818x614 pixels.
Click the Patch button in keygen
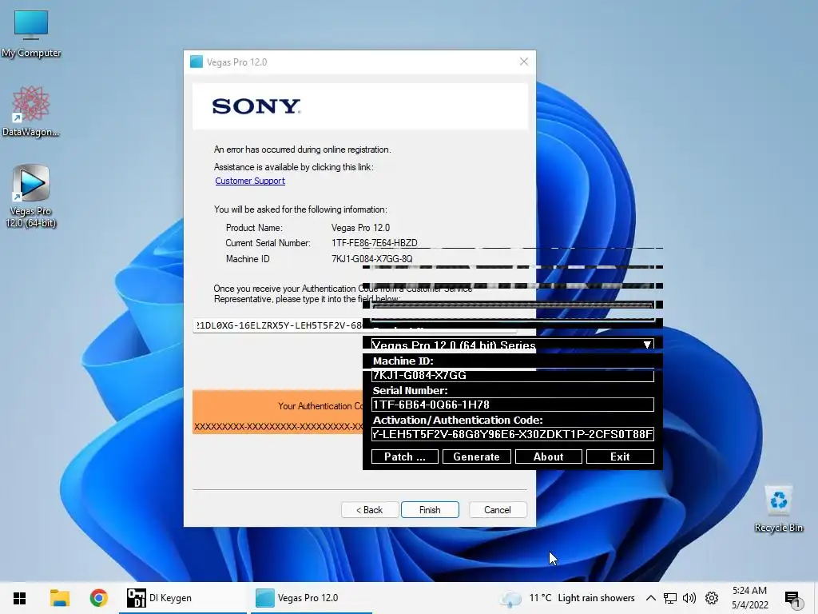pyautogui.click(x=405, y=457)
